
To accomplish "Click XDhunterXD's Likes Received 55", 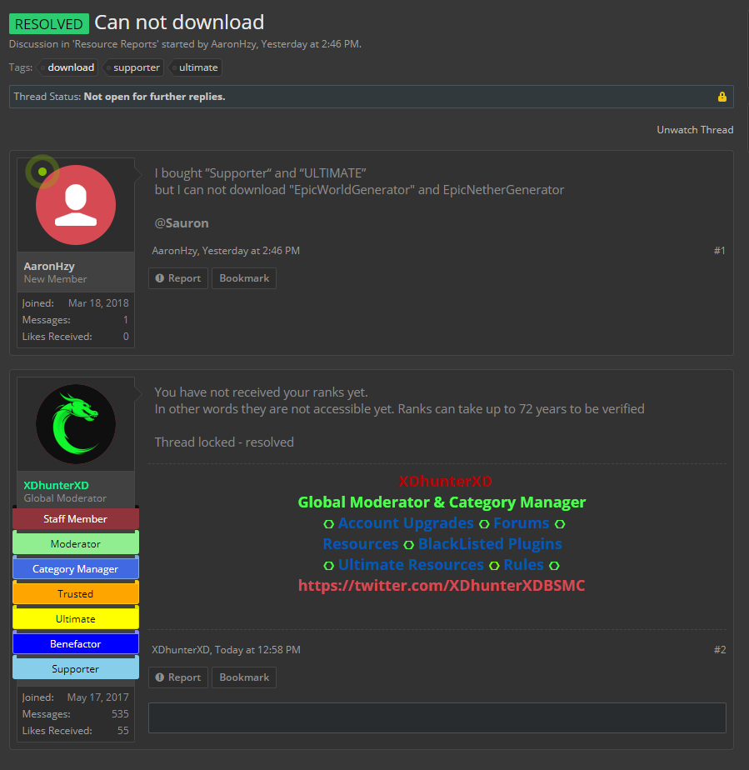I will pos(123,731).
